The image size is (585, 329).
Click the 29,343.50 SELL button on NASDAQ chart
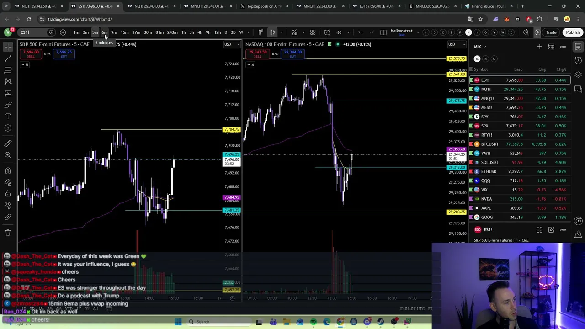(257, 54)
